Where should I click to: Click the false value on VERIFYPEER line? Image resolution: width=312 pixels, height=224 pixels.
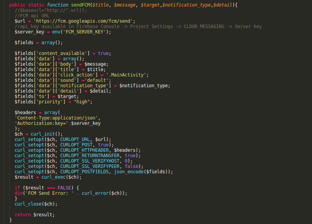point(132,166)
